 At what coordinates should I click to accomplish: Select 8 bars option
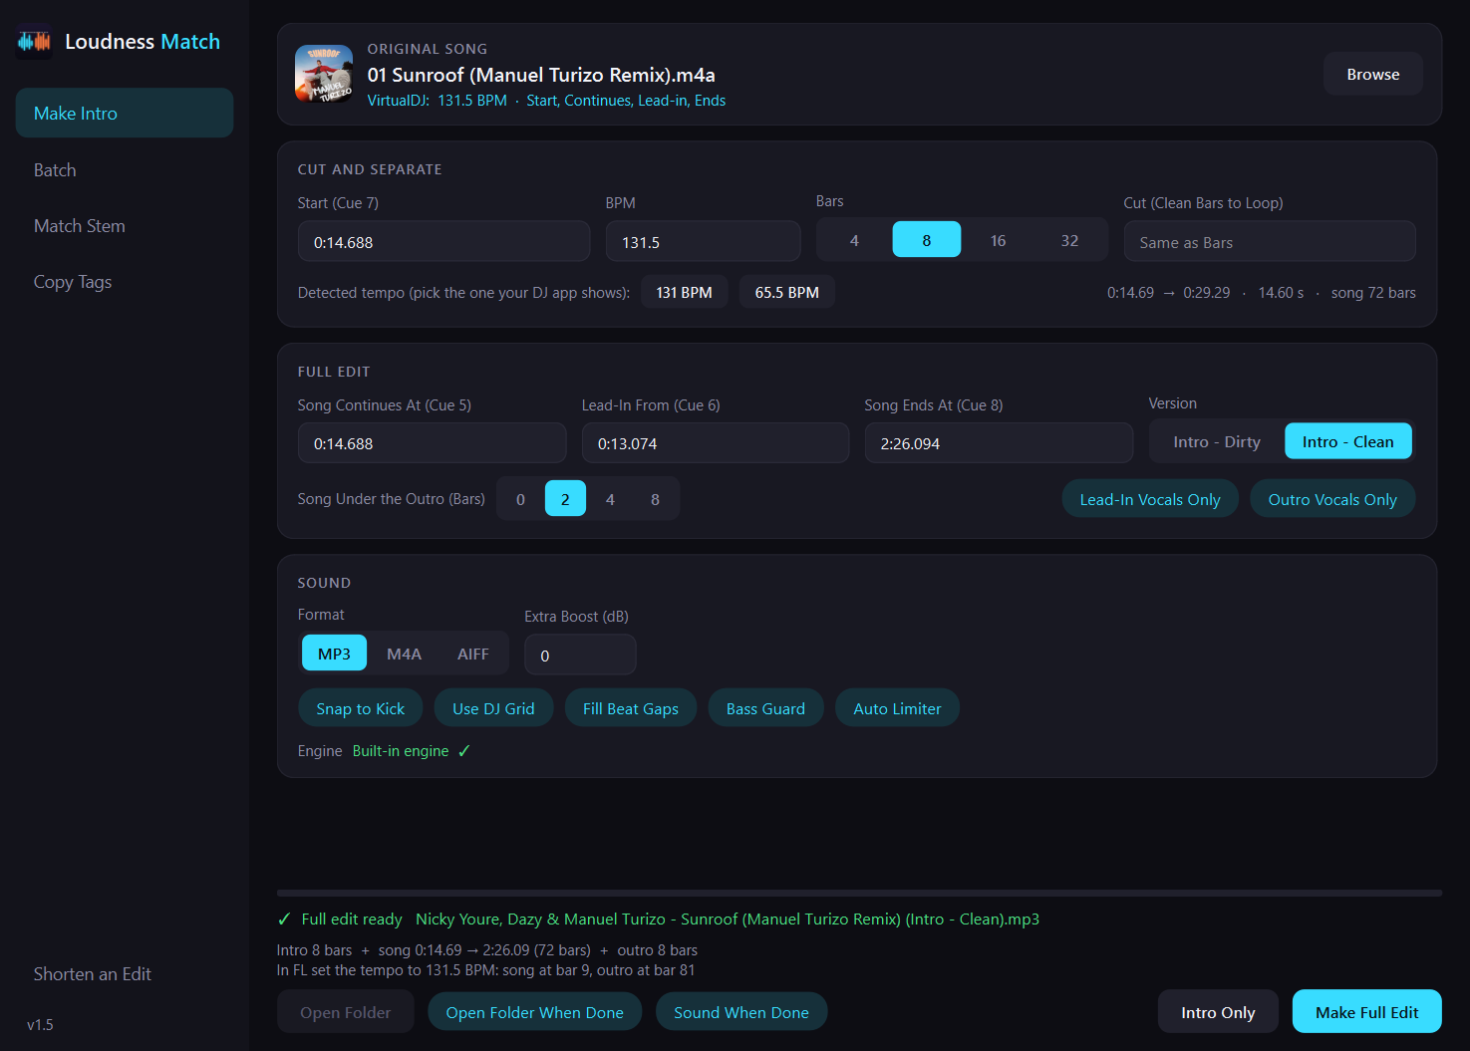(926, 240)
